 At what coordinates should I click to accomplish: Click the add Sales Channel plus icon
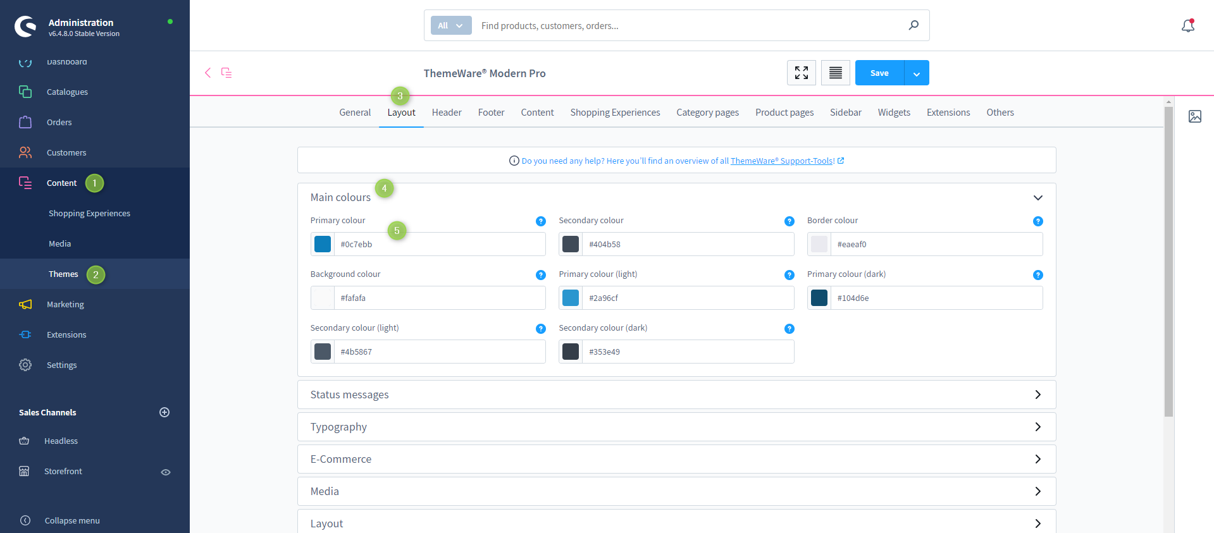pos(164,412)
